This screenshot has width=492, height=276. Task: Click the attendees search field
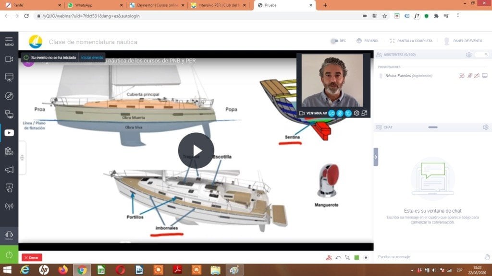coord(481,55)
